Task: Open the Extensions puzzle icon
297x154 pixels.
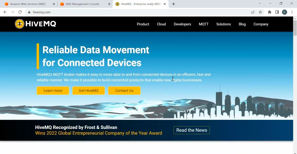Action: (x=269, y=12)
